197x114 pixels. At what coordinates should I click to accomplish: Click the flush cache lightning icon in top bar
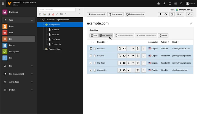(x=164, y=4)
